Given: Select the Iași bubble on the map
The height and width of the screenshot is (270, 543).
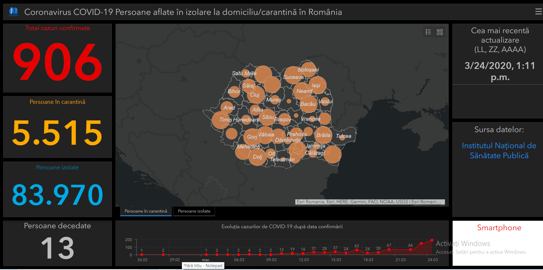Looking at the screenshot, I should [317, 85].
